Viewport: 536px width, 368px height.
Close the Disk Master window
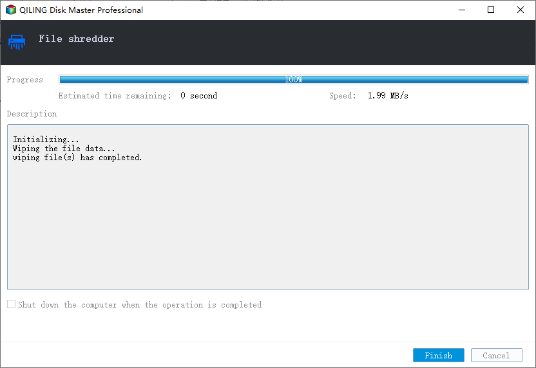(x=521, y=10)
